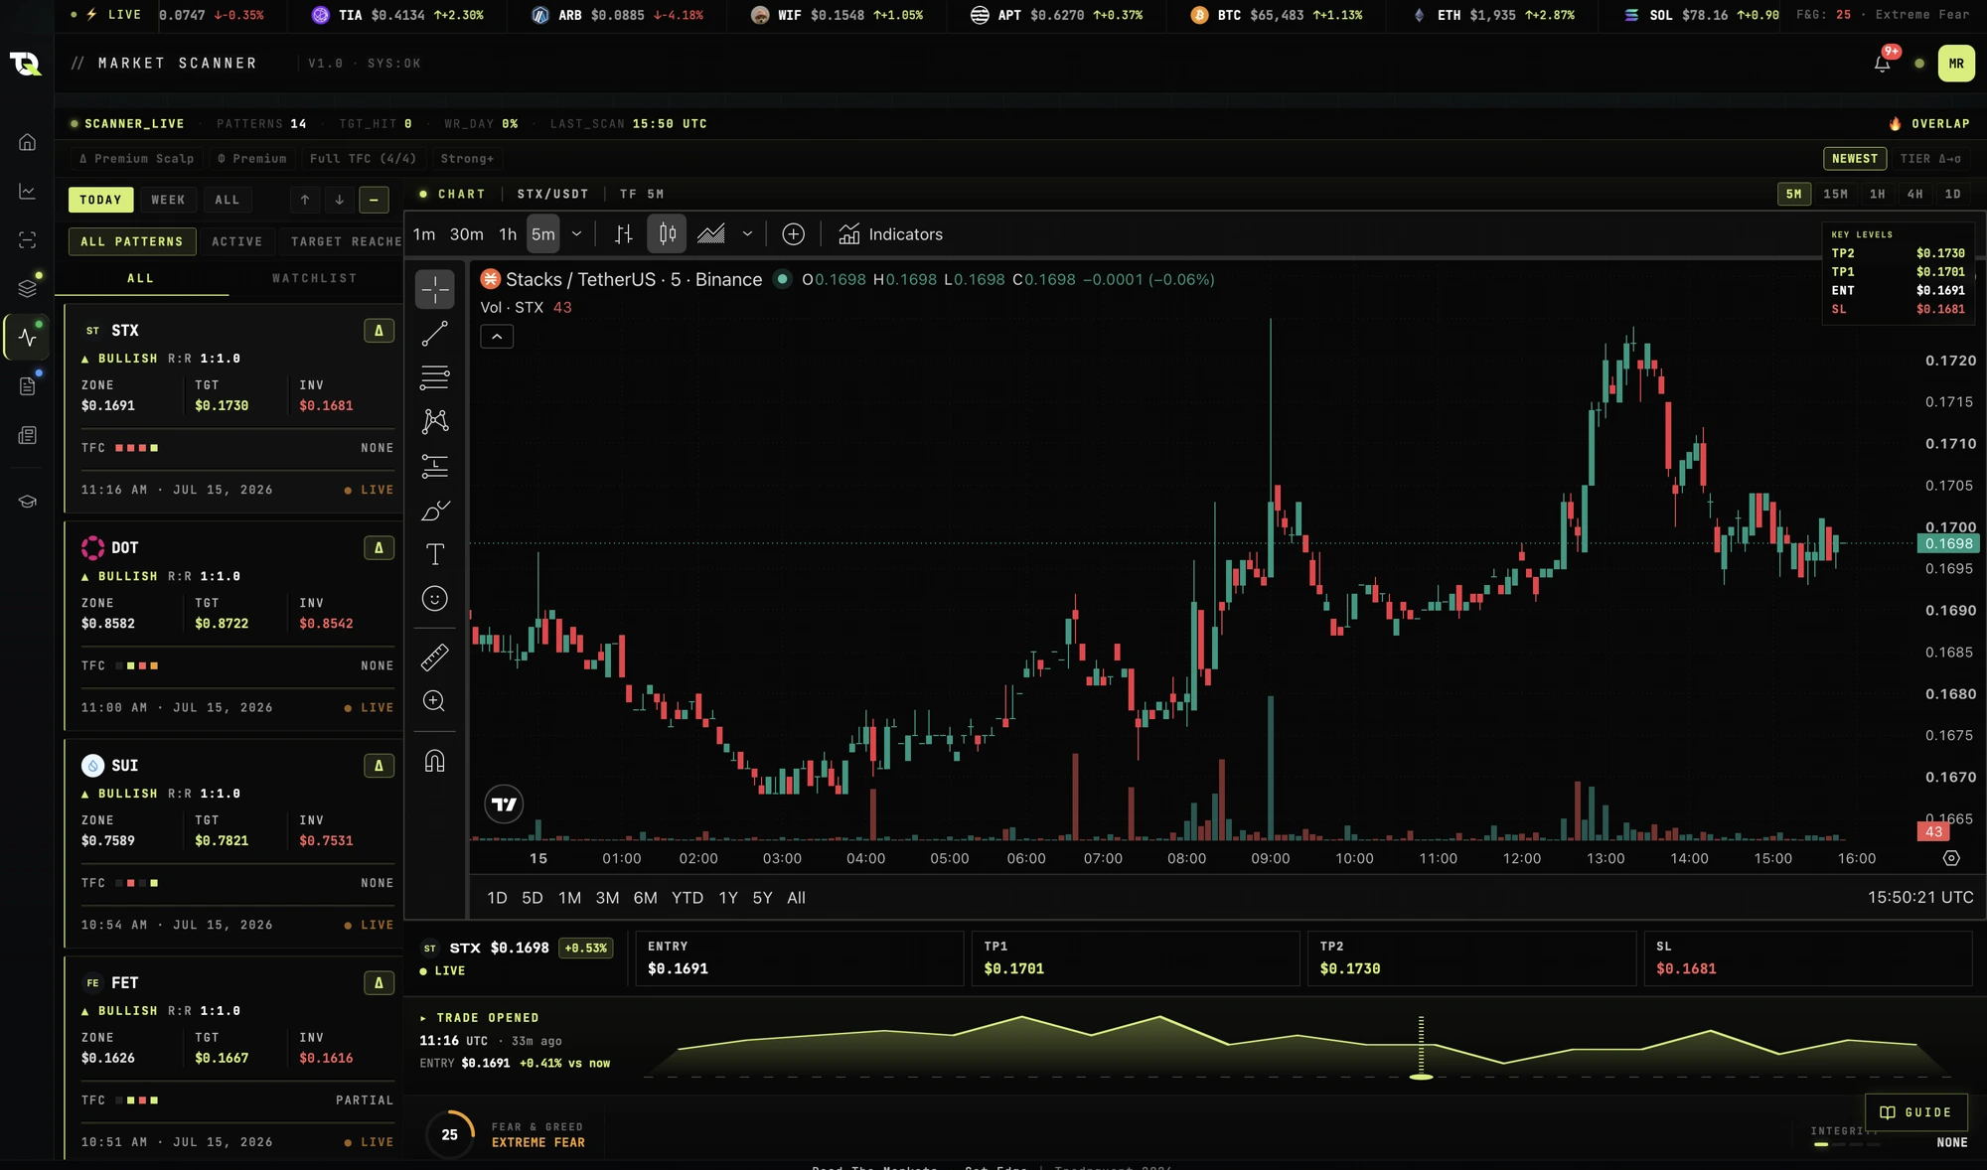Select the 4H timeframe tab
Screen dimensions: 1987x1170
(x=1915, y=195)
